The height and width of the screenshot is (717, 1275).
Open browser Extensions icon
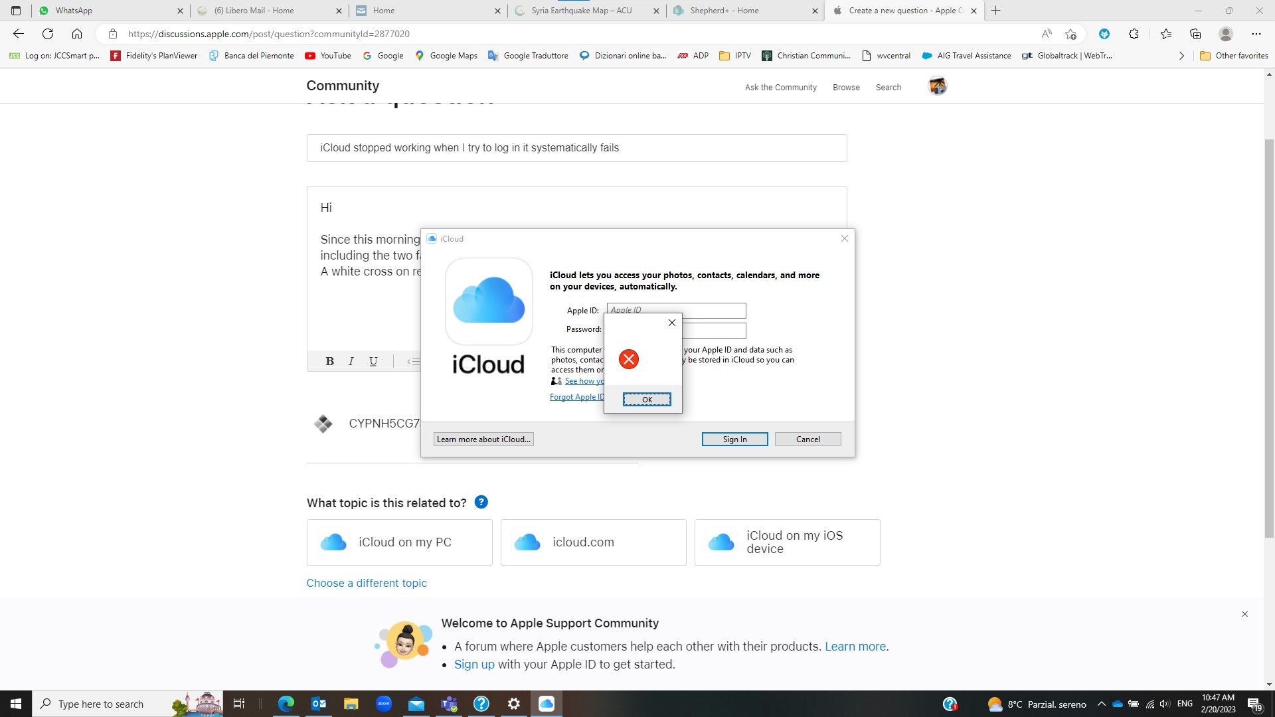[x=1134, y=34]
